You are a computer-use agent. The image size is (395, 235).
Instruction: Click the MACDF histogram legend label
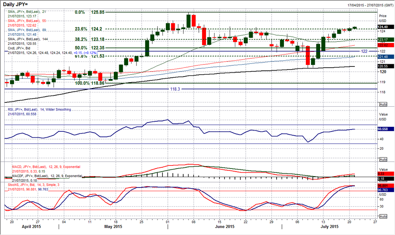coord(47,176)
